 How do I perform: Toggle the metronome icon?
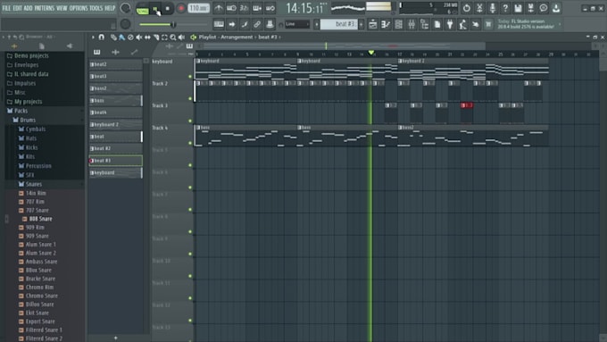(x=219, y=8)
